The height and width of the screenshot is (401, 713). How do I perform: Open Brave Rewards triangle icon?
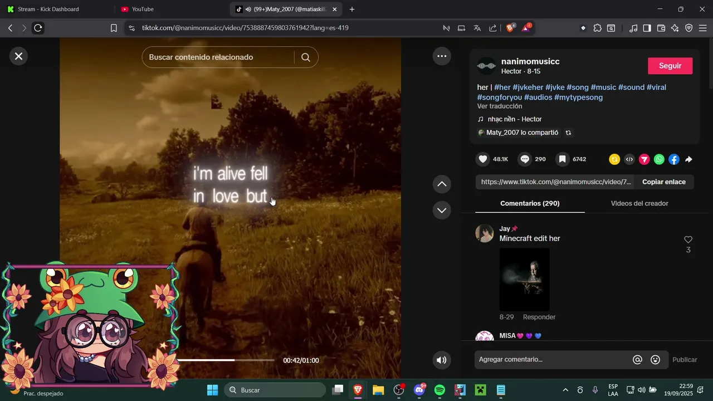tap(526, 27)
